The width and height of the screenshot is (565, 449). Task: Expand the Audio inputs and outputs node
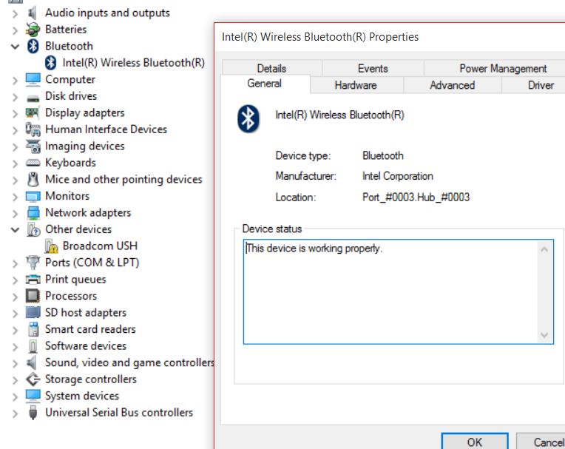click(x=15, y=14)
